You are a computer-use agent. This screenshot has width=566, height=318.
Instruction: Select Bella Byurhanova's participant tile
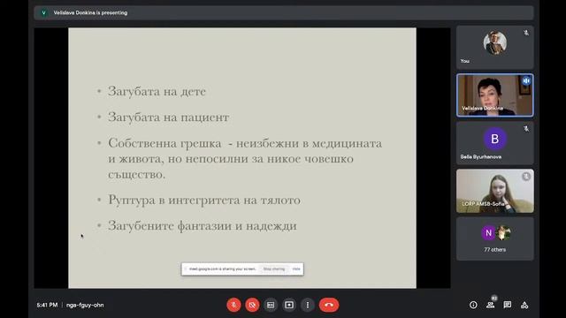click(495, 143)
